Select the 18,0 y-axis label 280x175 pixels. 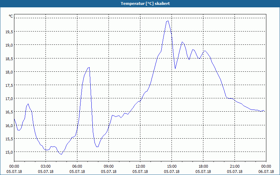click(9, 72)
